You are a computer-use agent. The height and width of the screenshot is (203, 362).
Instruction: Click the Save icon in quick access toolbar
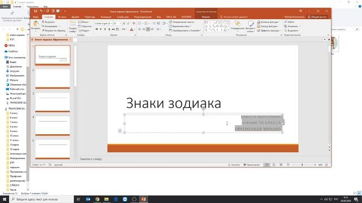coord(35,11)
